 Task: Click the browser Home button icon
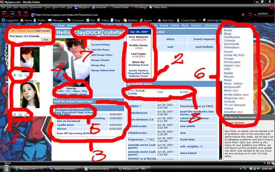[x=26, y=14]
